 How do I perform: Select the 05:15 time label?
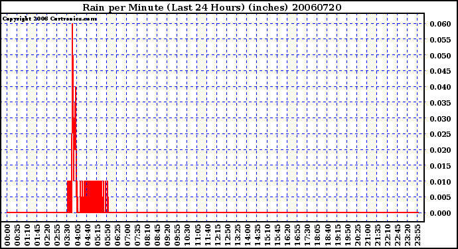(x=97, y=235)
